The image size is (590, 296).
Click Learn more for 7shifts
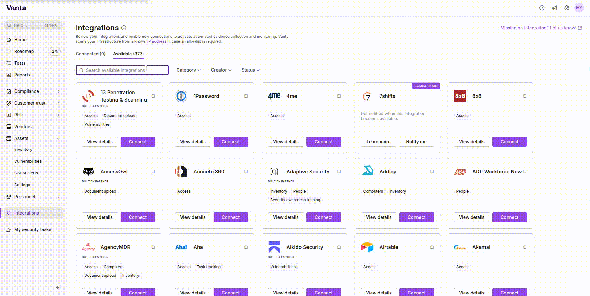coord(378,142)
